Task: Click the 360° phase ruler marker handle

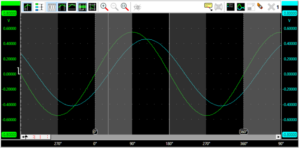Action: pos(244,132)
